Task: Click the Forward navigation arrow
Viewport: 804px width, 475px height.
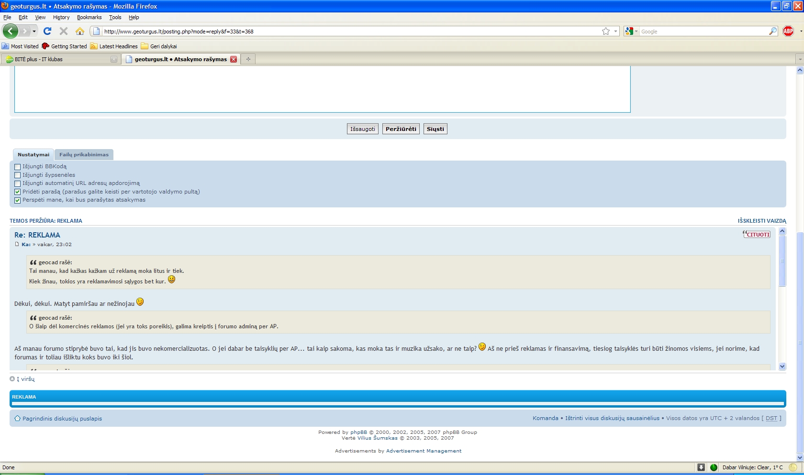Action: (x=25, y=31)
